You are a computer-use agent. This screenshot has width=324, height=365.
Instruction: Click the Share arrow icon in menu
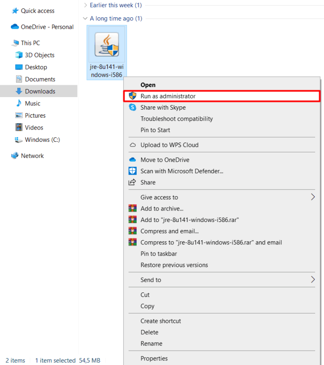[132, 182]
